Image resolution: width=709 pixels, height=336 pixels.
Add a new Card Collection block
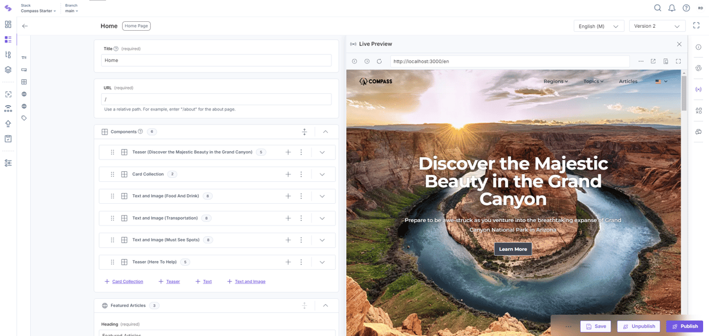[124, 282]
